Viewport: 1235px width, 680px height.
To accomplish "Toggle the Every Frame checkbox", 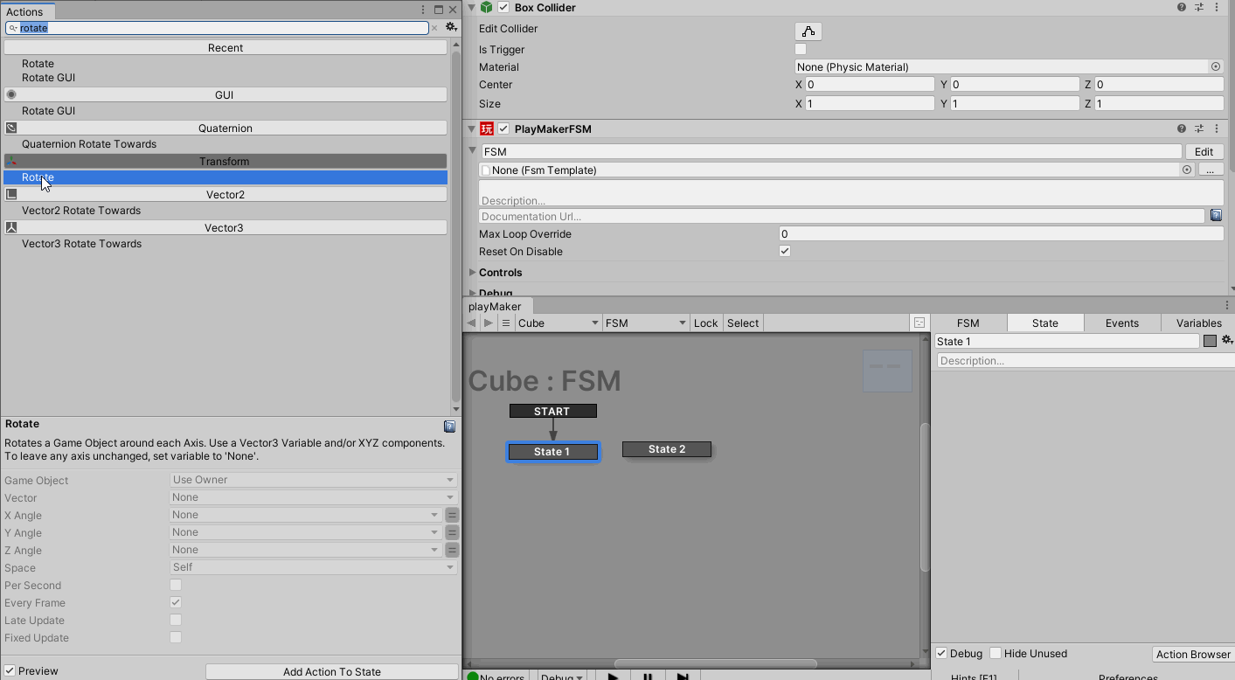I will click(x=176, y=602).
